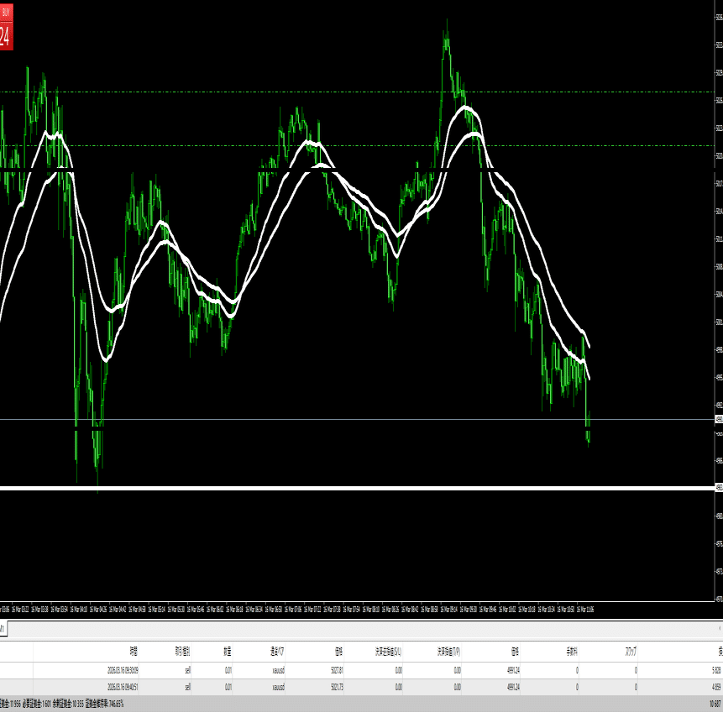The width and height of the screenshot is (723, 723).
Task: Click the scroll arrow right of the chart tabs
Action: (720, 628)
